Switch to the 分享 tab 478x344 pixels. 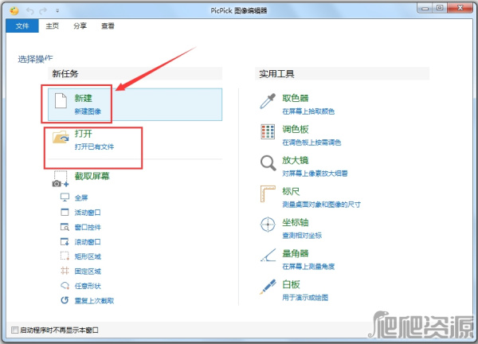point(80,26)
